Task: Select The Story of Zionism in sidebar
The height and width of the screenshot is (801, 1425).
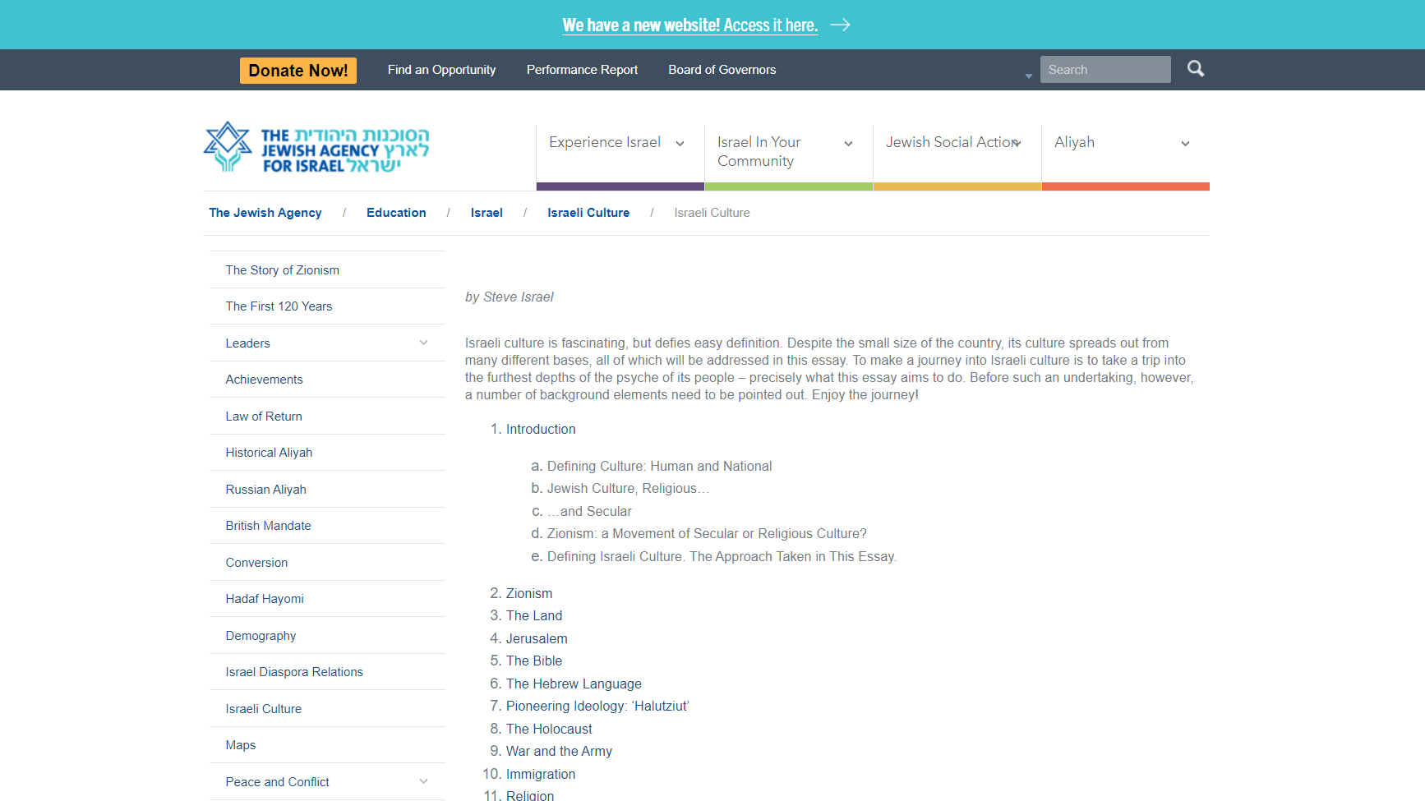Action: pyautogui.click(x=282, y=270)
